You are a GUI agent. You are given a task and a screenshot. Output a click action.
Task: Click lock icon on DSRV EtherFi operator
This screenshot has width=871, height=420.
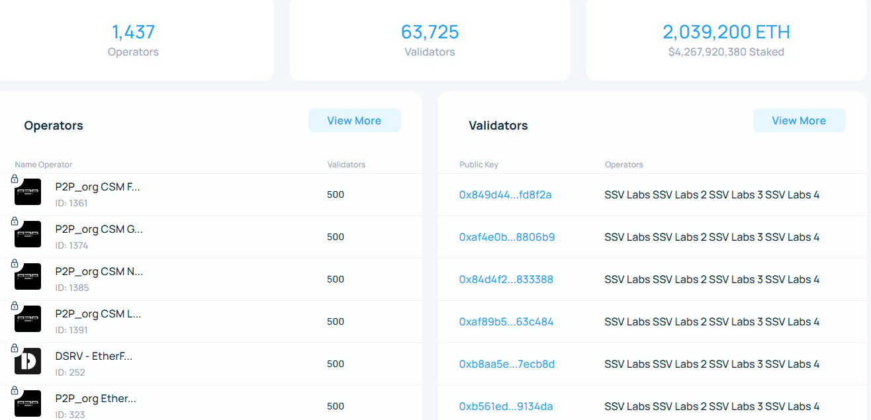[x=15, y=348]
